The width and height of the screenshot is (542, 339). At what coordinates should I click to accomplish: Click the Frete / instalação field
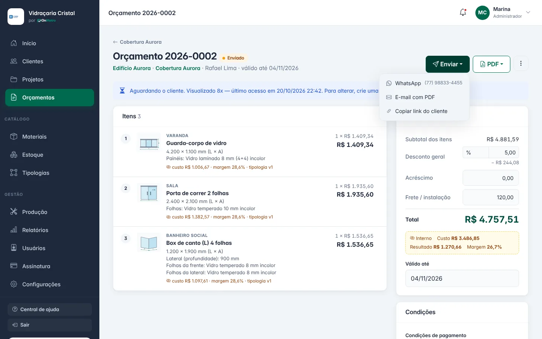tap(491, 197)
